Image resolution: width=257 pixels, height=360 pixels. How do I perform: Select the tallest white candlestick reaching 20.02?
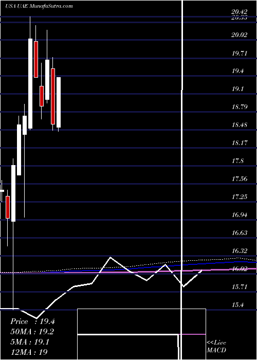click(x=30, y=83)
